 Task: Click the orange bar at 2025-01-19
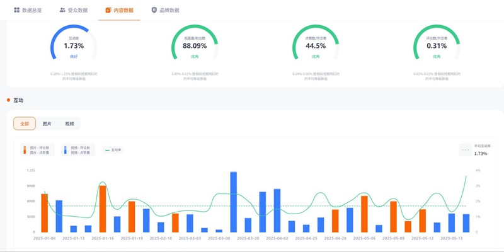132,217
